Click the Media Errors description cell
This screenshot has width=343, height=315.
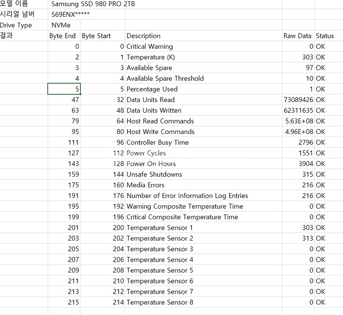(x=145, y=185)
